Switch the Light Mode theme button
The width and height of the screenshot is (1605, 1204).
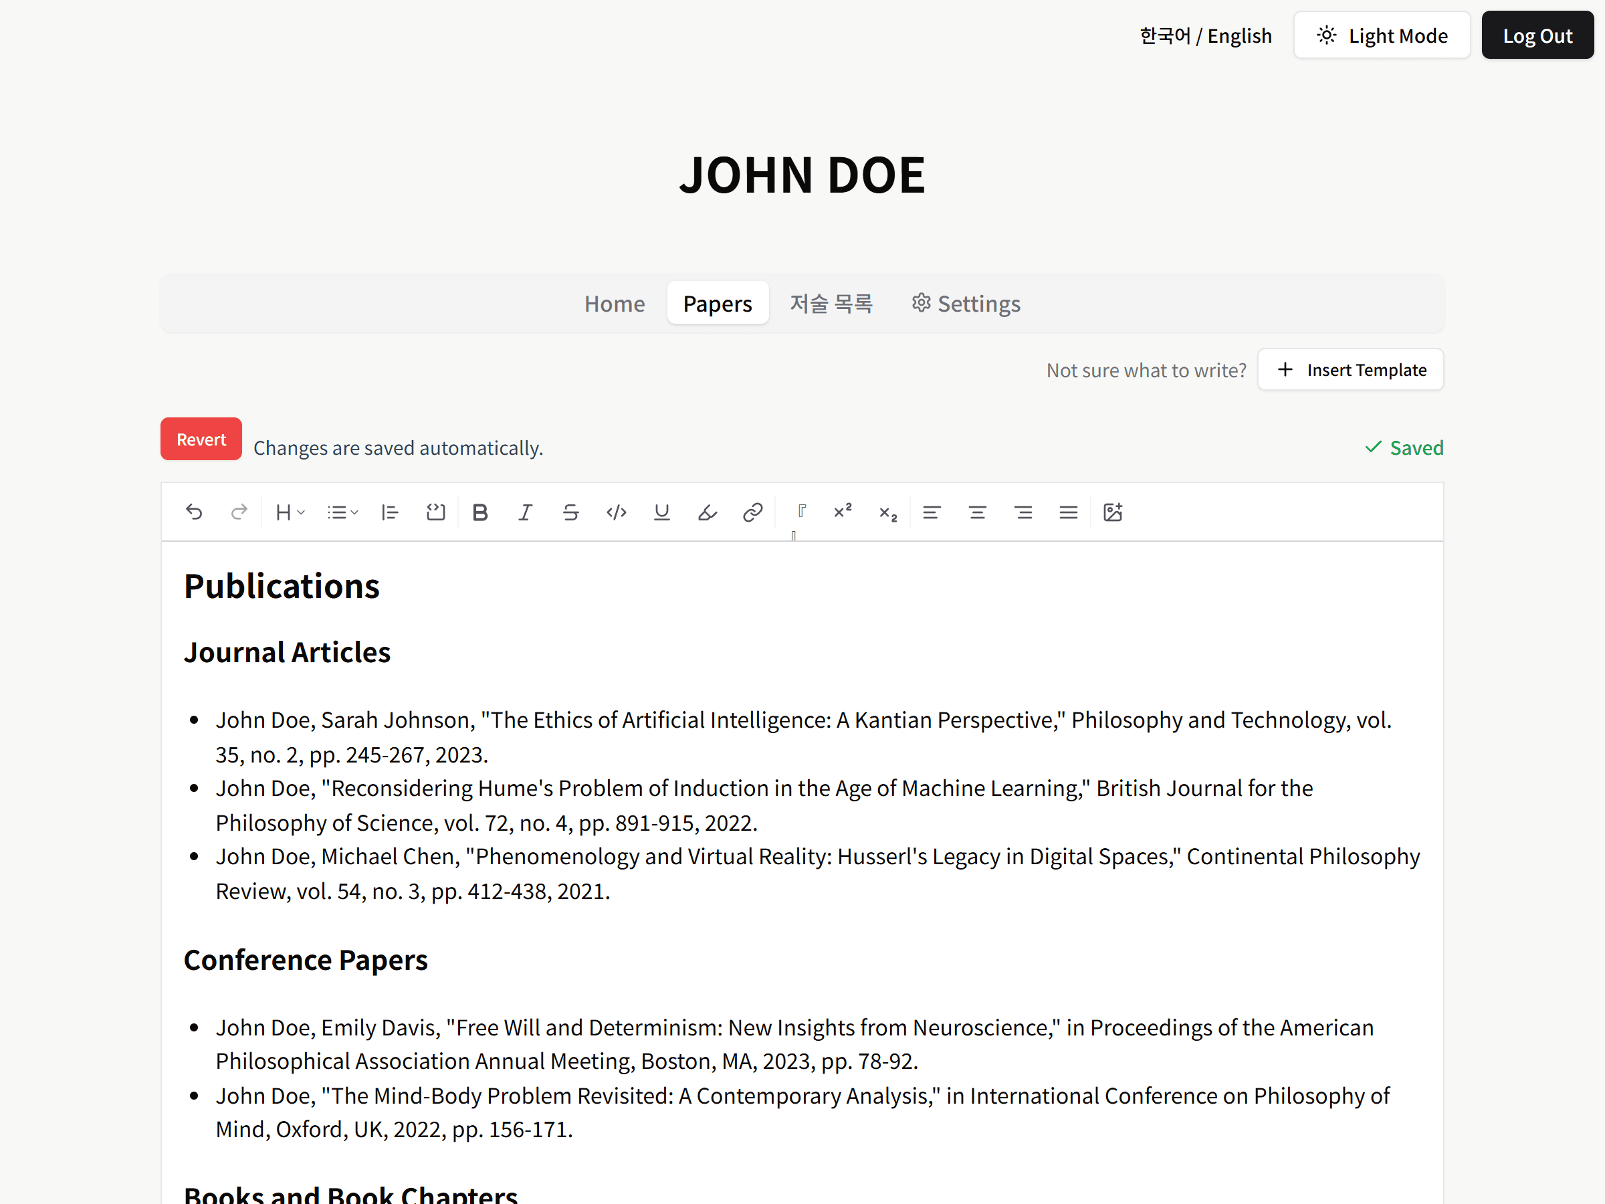pos(1382,35)
